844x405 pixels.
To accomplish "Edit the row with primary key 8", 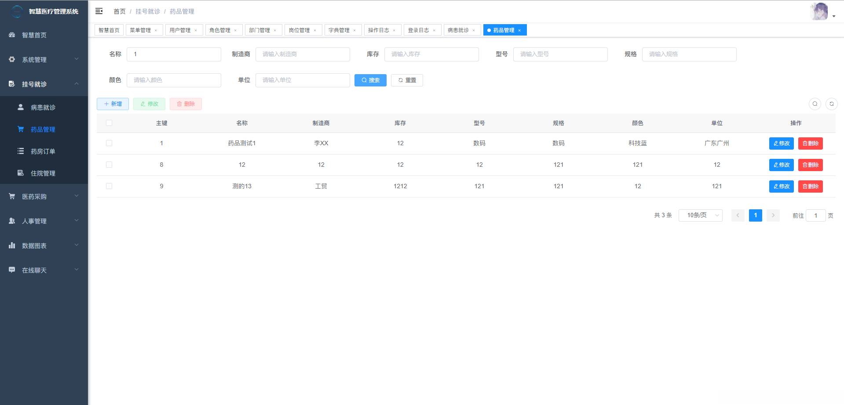I will click(x=782, y=165).
